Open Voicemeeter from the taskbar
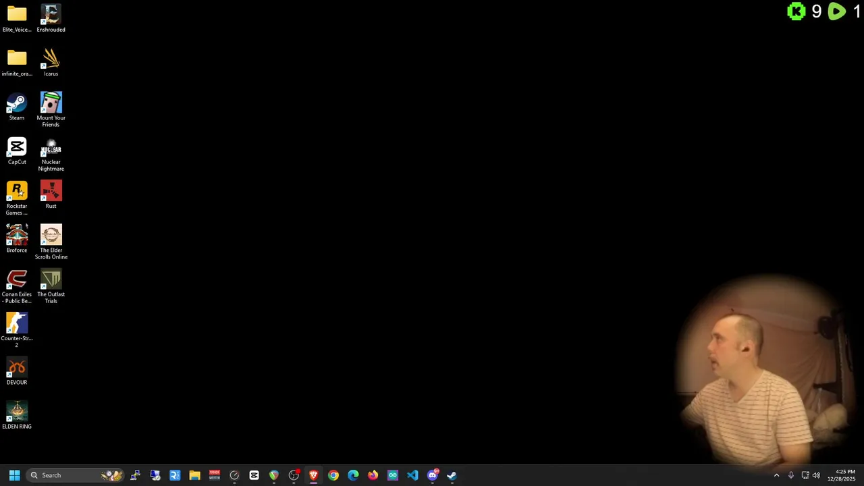 [x=215, y=475]
